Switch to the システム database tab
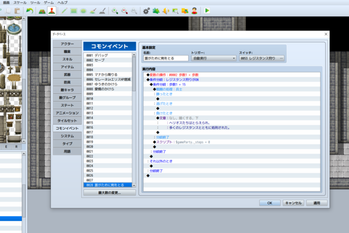349x233 pixels. click(x=67, y=136)
